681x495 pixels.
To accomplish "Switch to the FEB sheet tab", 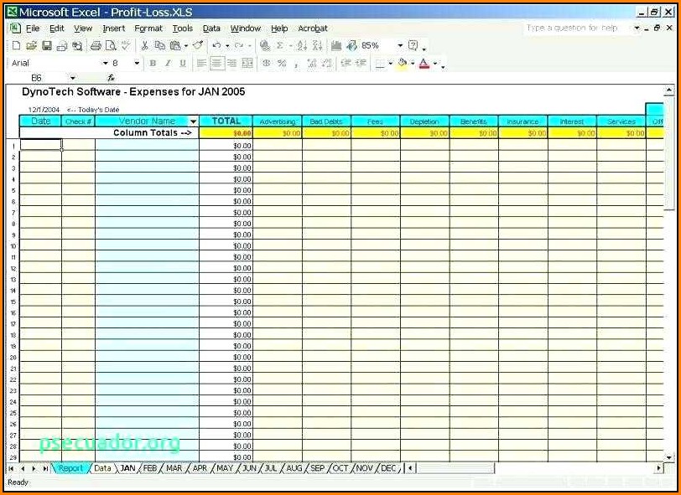I will coord(150,468).
